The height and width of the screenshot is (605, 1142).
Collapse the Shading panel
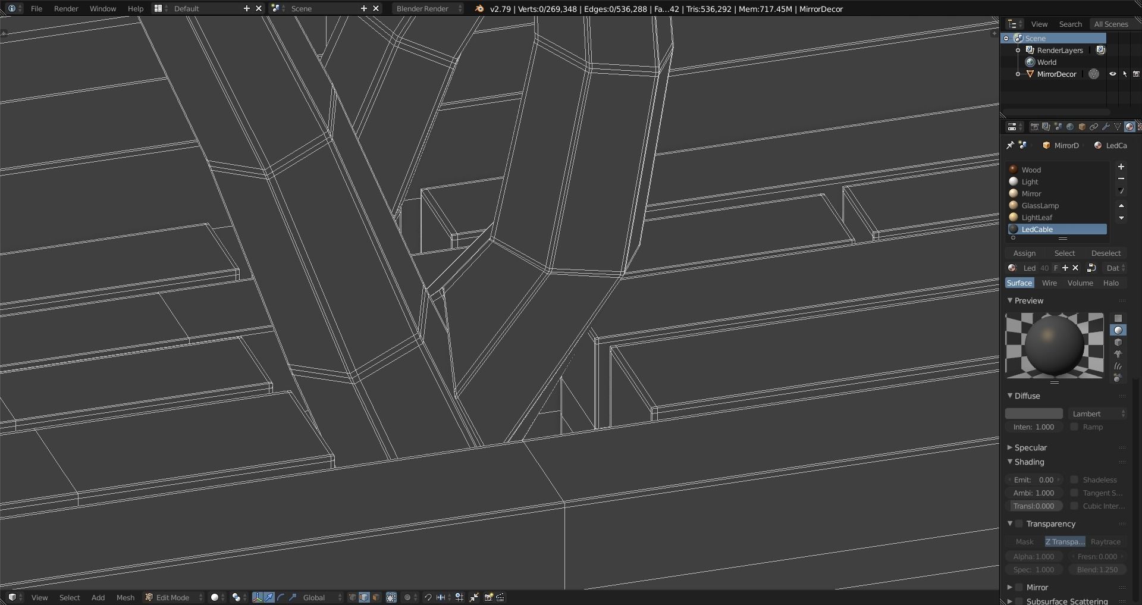coord(1010,462)
